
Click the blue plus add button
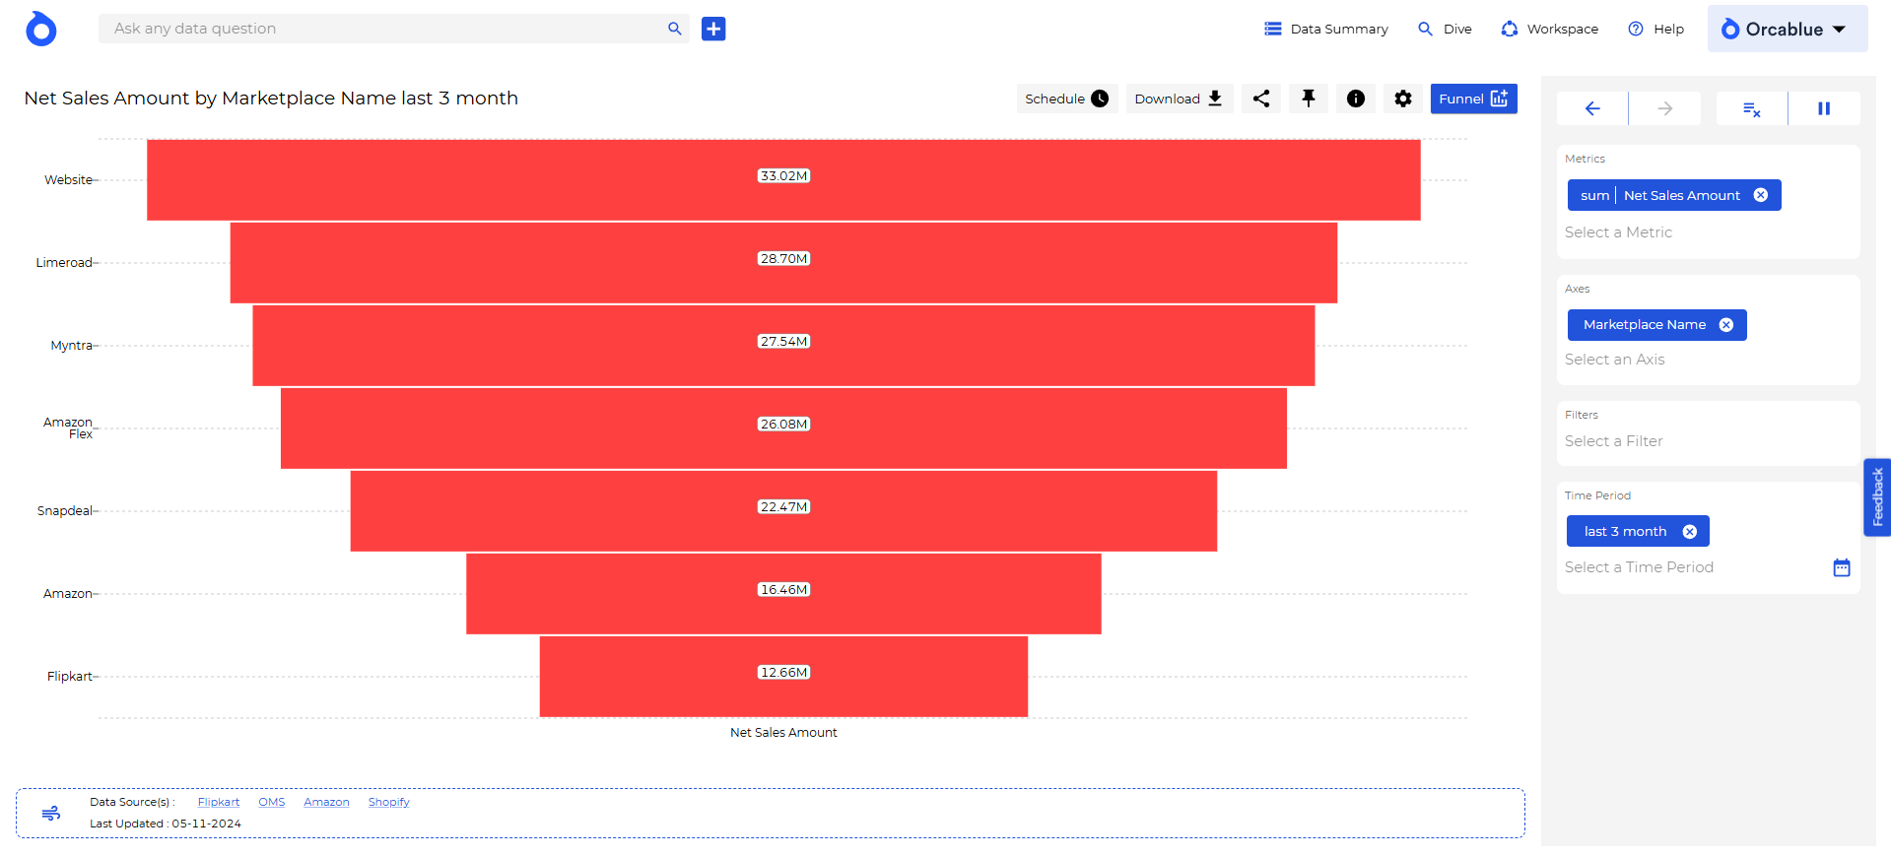pyautogui.click(x=713, y=29)
